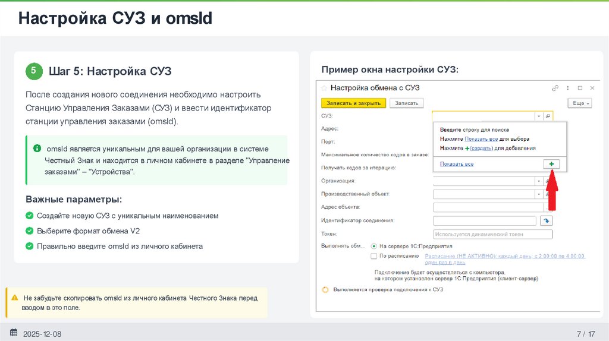
Task: Click into the СУЗ input field
Action: [x=484, y=116]
